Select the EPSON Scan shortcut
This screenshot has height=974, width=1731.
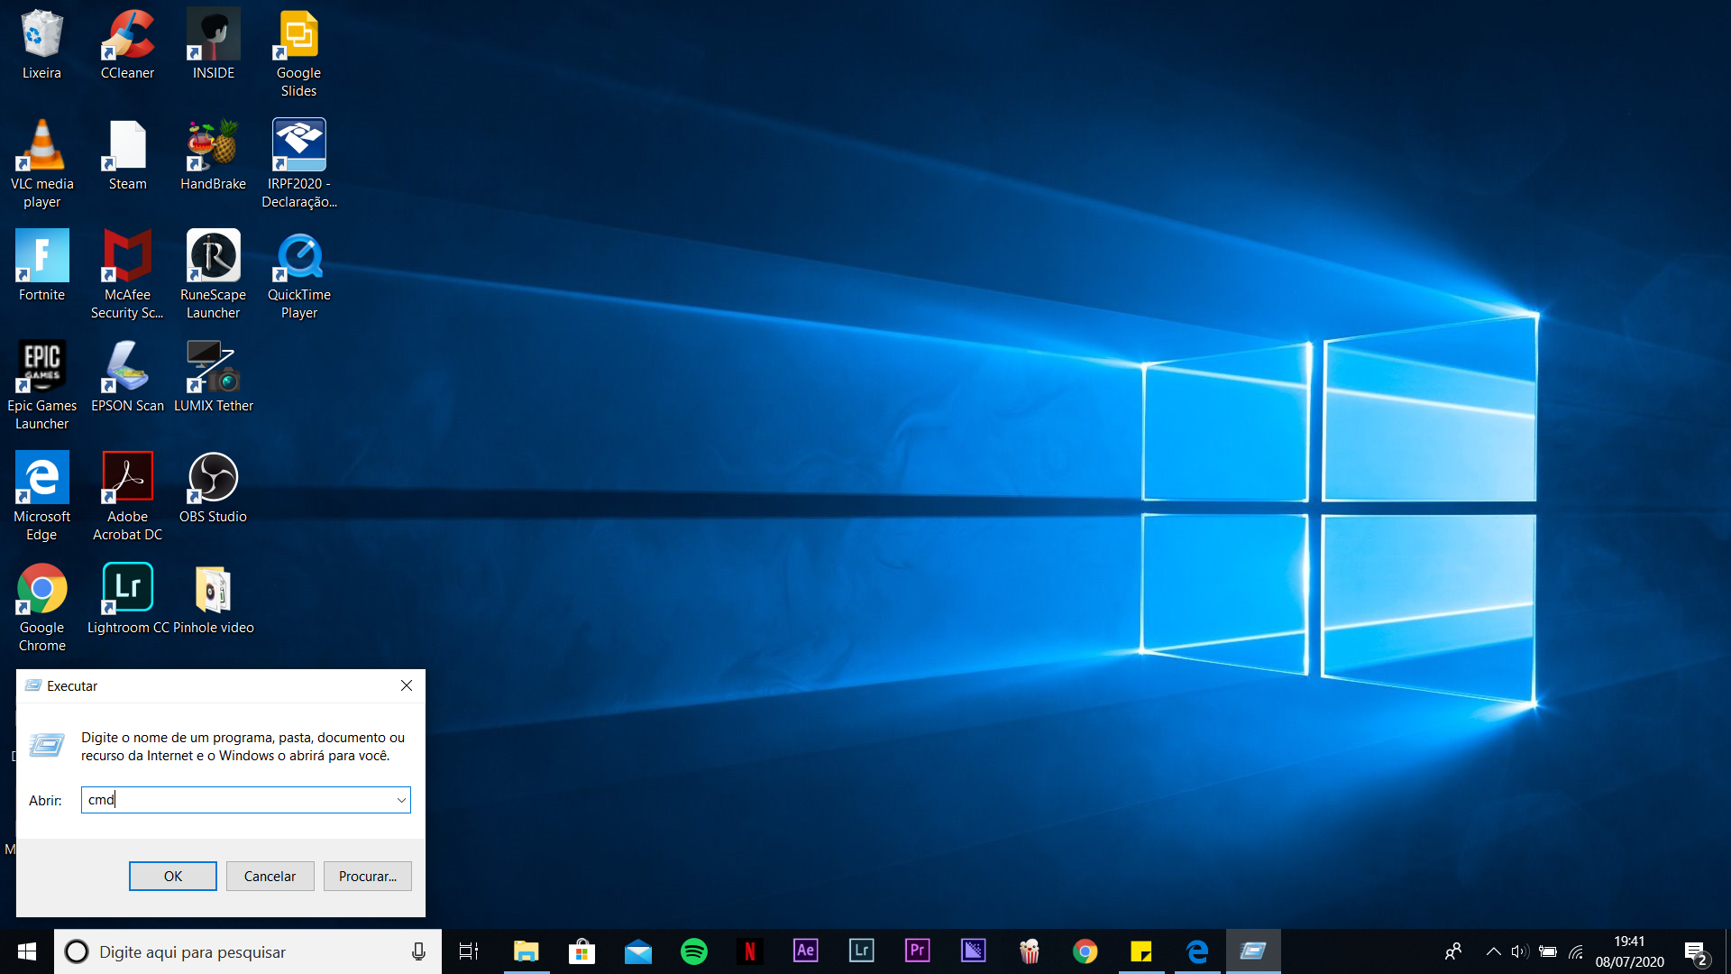click(127, 377)
